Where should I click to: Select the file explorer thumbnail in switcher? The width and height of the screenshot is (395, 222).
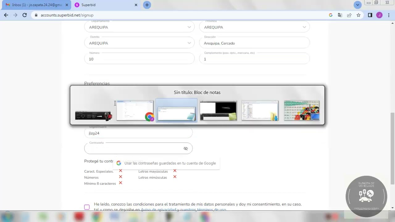tap(260, 110)
